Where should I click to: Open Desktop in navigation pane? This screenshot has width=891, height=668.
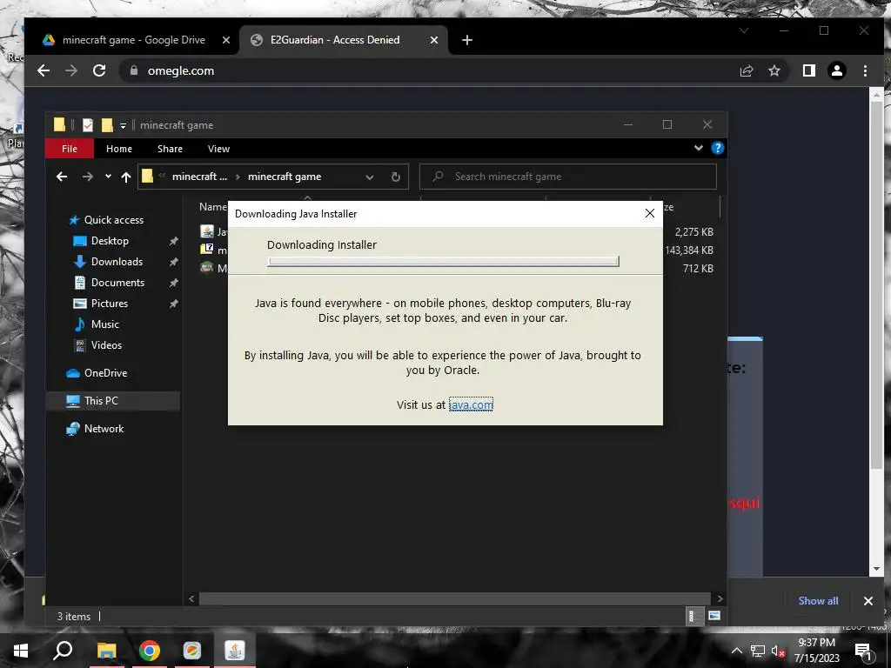click(x=110, y=241)
